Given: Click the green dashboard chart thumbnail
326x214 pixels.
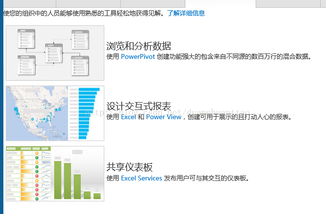Looking at the screenshot, I should tap(55, 174).
